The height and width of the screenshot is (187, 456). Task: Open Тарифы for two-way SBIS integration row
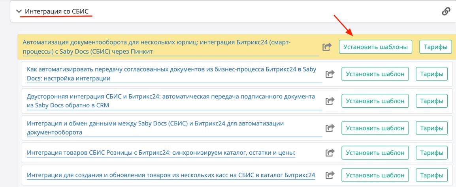432,101
